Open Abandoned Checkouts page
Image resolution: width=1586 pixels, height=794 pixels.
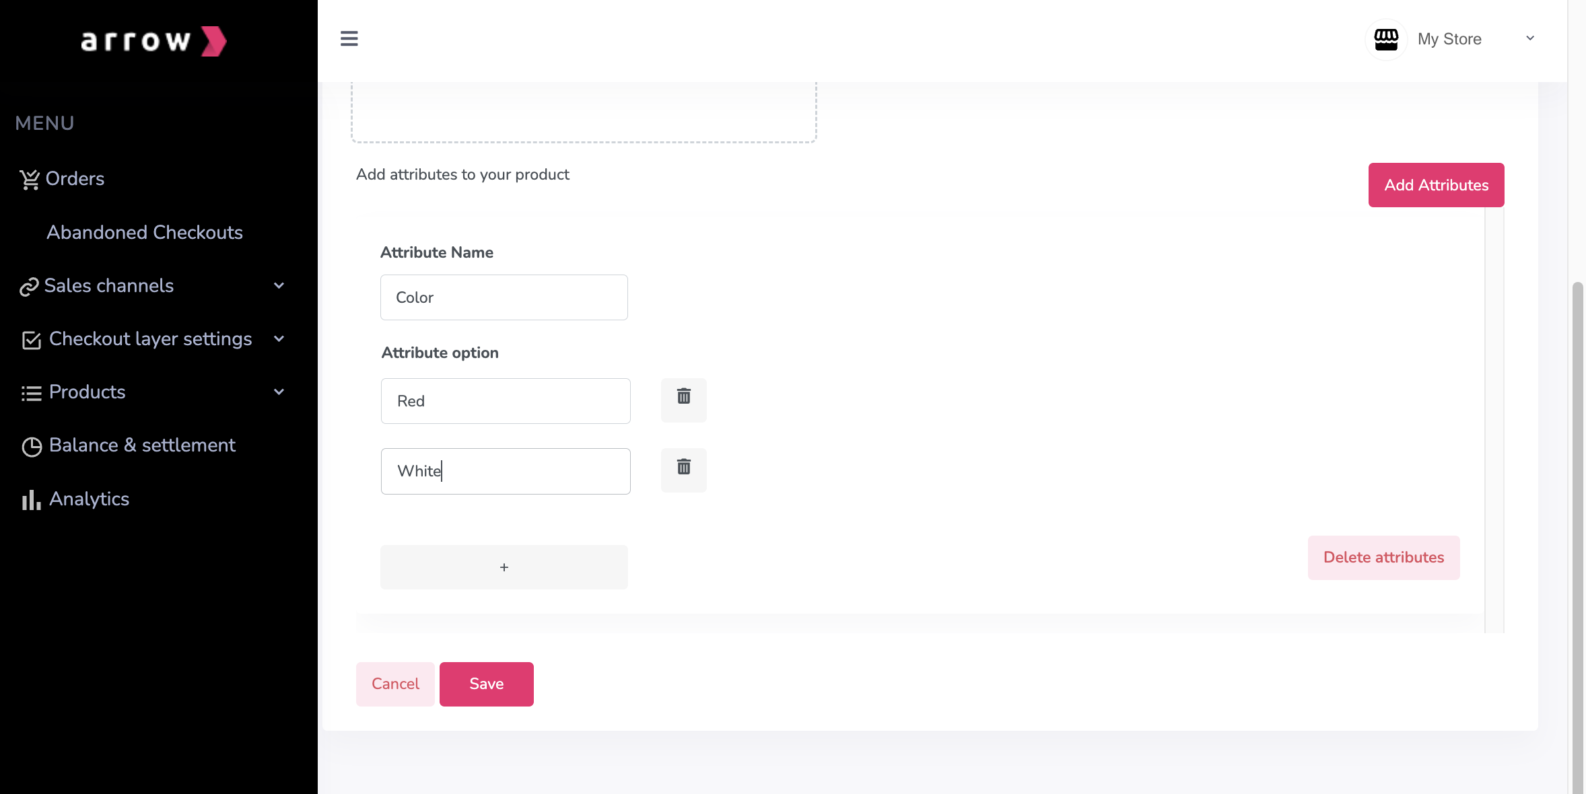pos(144,233)
